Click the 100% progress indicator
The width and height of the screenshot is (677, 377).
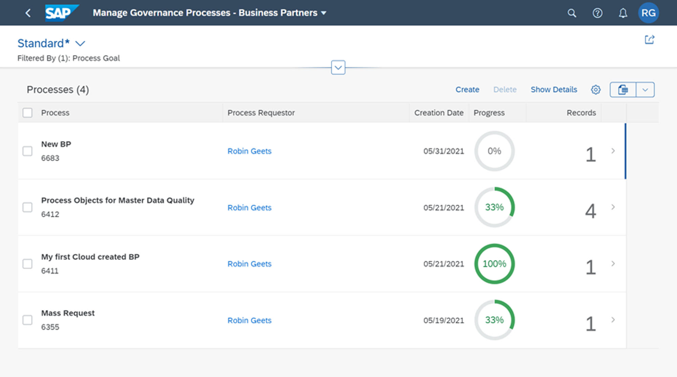494,264
